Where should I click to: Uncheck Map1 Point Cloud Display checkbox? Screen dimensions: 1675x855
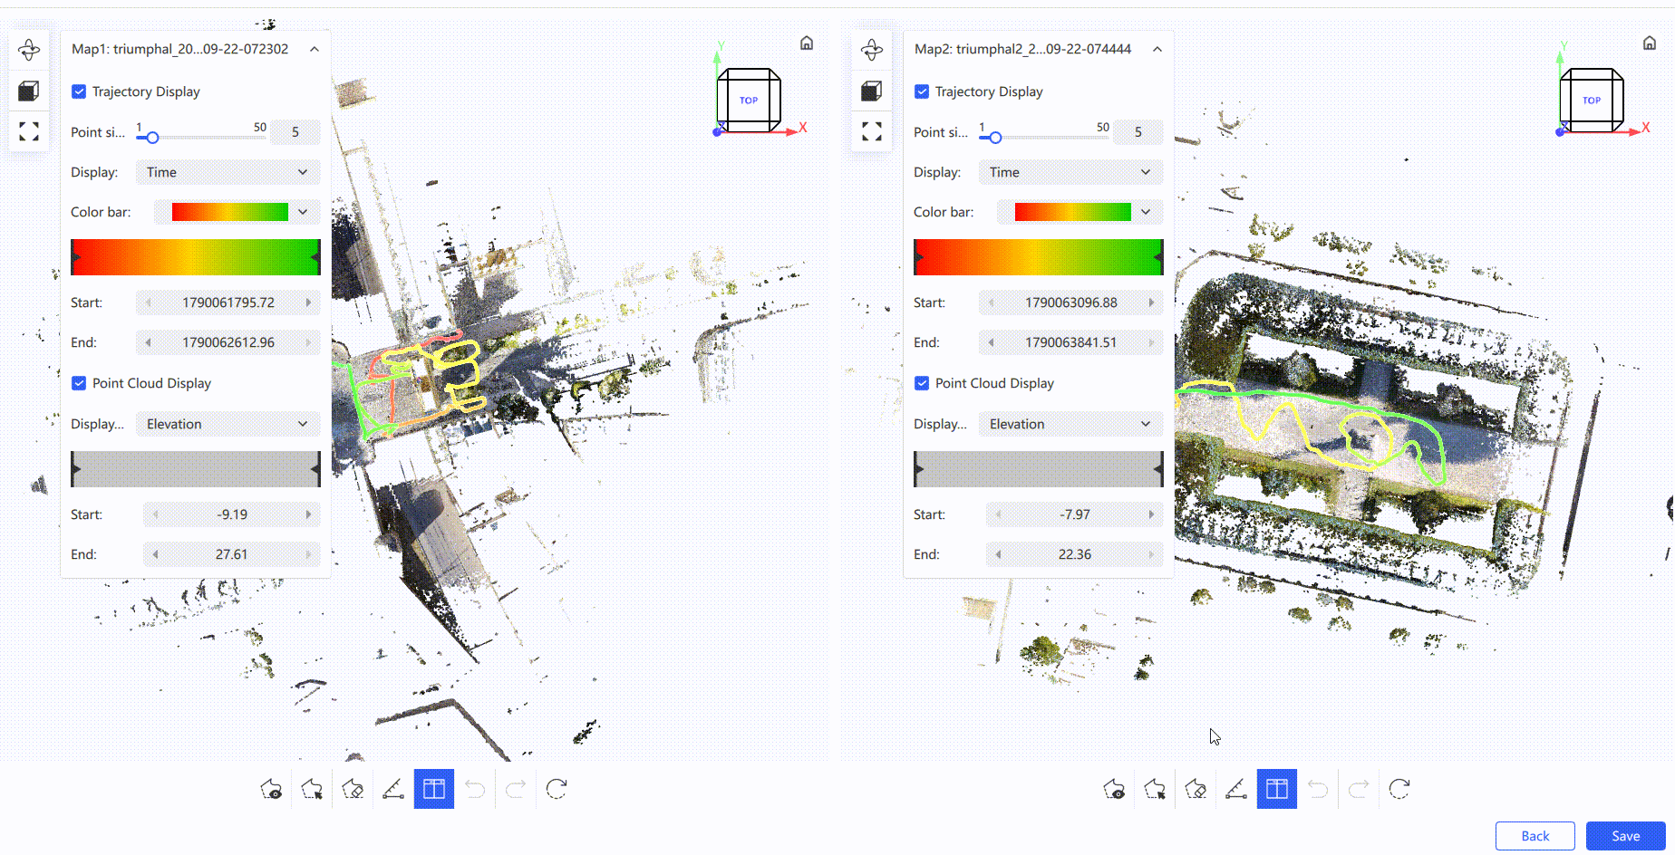click(79, 383)
